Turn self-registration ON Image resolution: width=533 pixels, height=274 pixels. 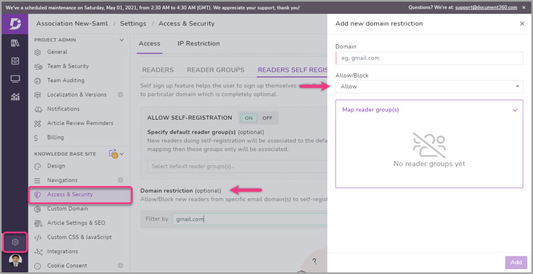tap(249, 117)
